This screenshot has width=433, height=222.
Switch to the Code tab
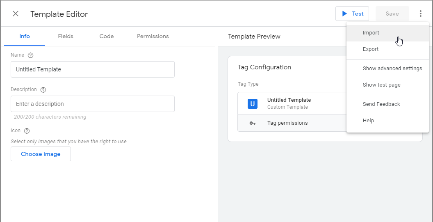pyautogui.click(x=107, y=36)
